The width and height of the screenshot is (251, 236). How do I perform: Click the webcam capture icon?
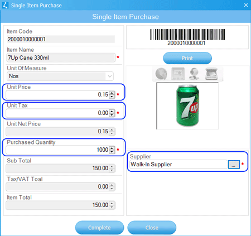194,74
